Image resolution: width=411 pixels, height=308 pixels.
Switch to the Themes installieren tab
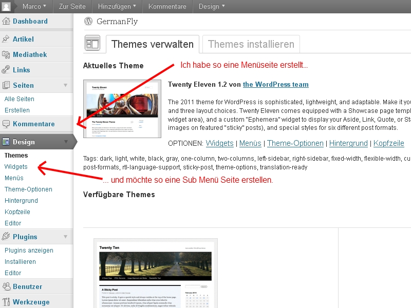(251, 44)
